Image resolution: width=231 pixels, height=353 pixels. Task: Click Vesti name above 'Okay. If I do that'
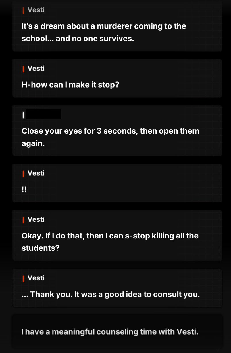(36, 219)
